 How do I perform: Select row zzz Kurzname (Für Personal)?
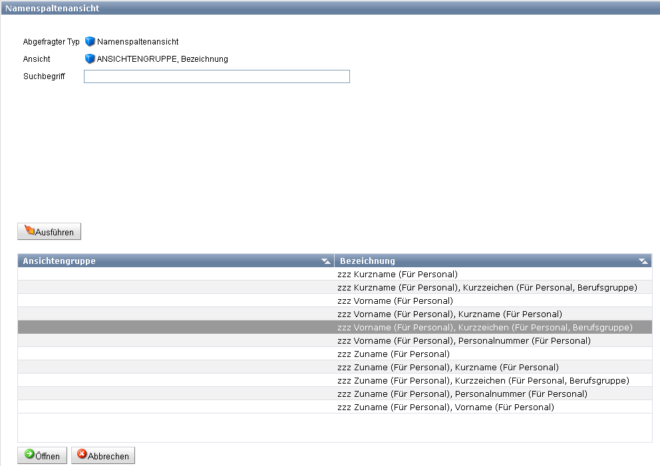(x=397, y=274)
